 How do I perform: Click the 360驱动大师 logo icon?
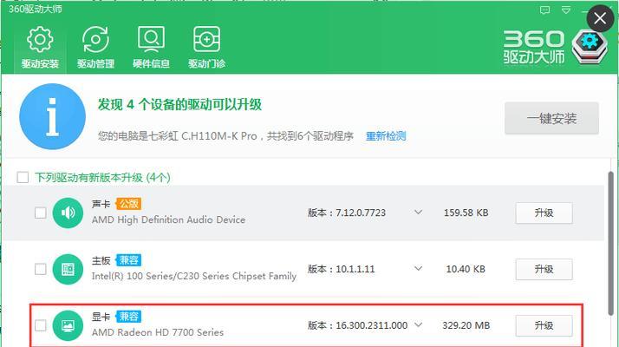pos(590,47)
